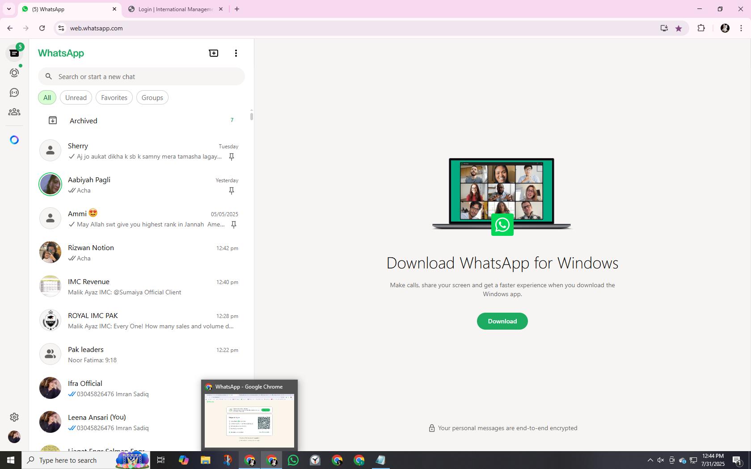The height and width of the screenshot is (469, 751).
Task: Click the bookmark star icon
Action: tap(679, 28)
